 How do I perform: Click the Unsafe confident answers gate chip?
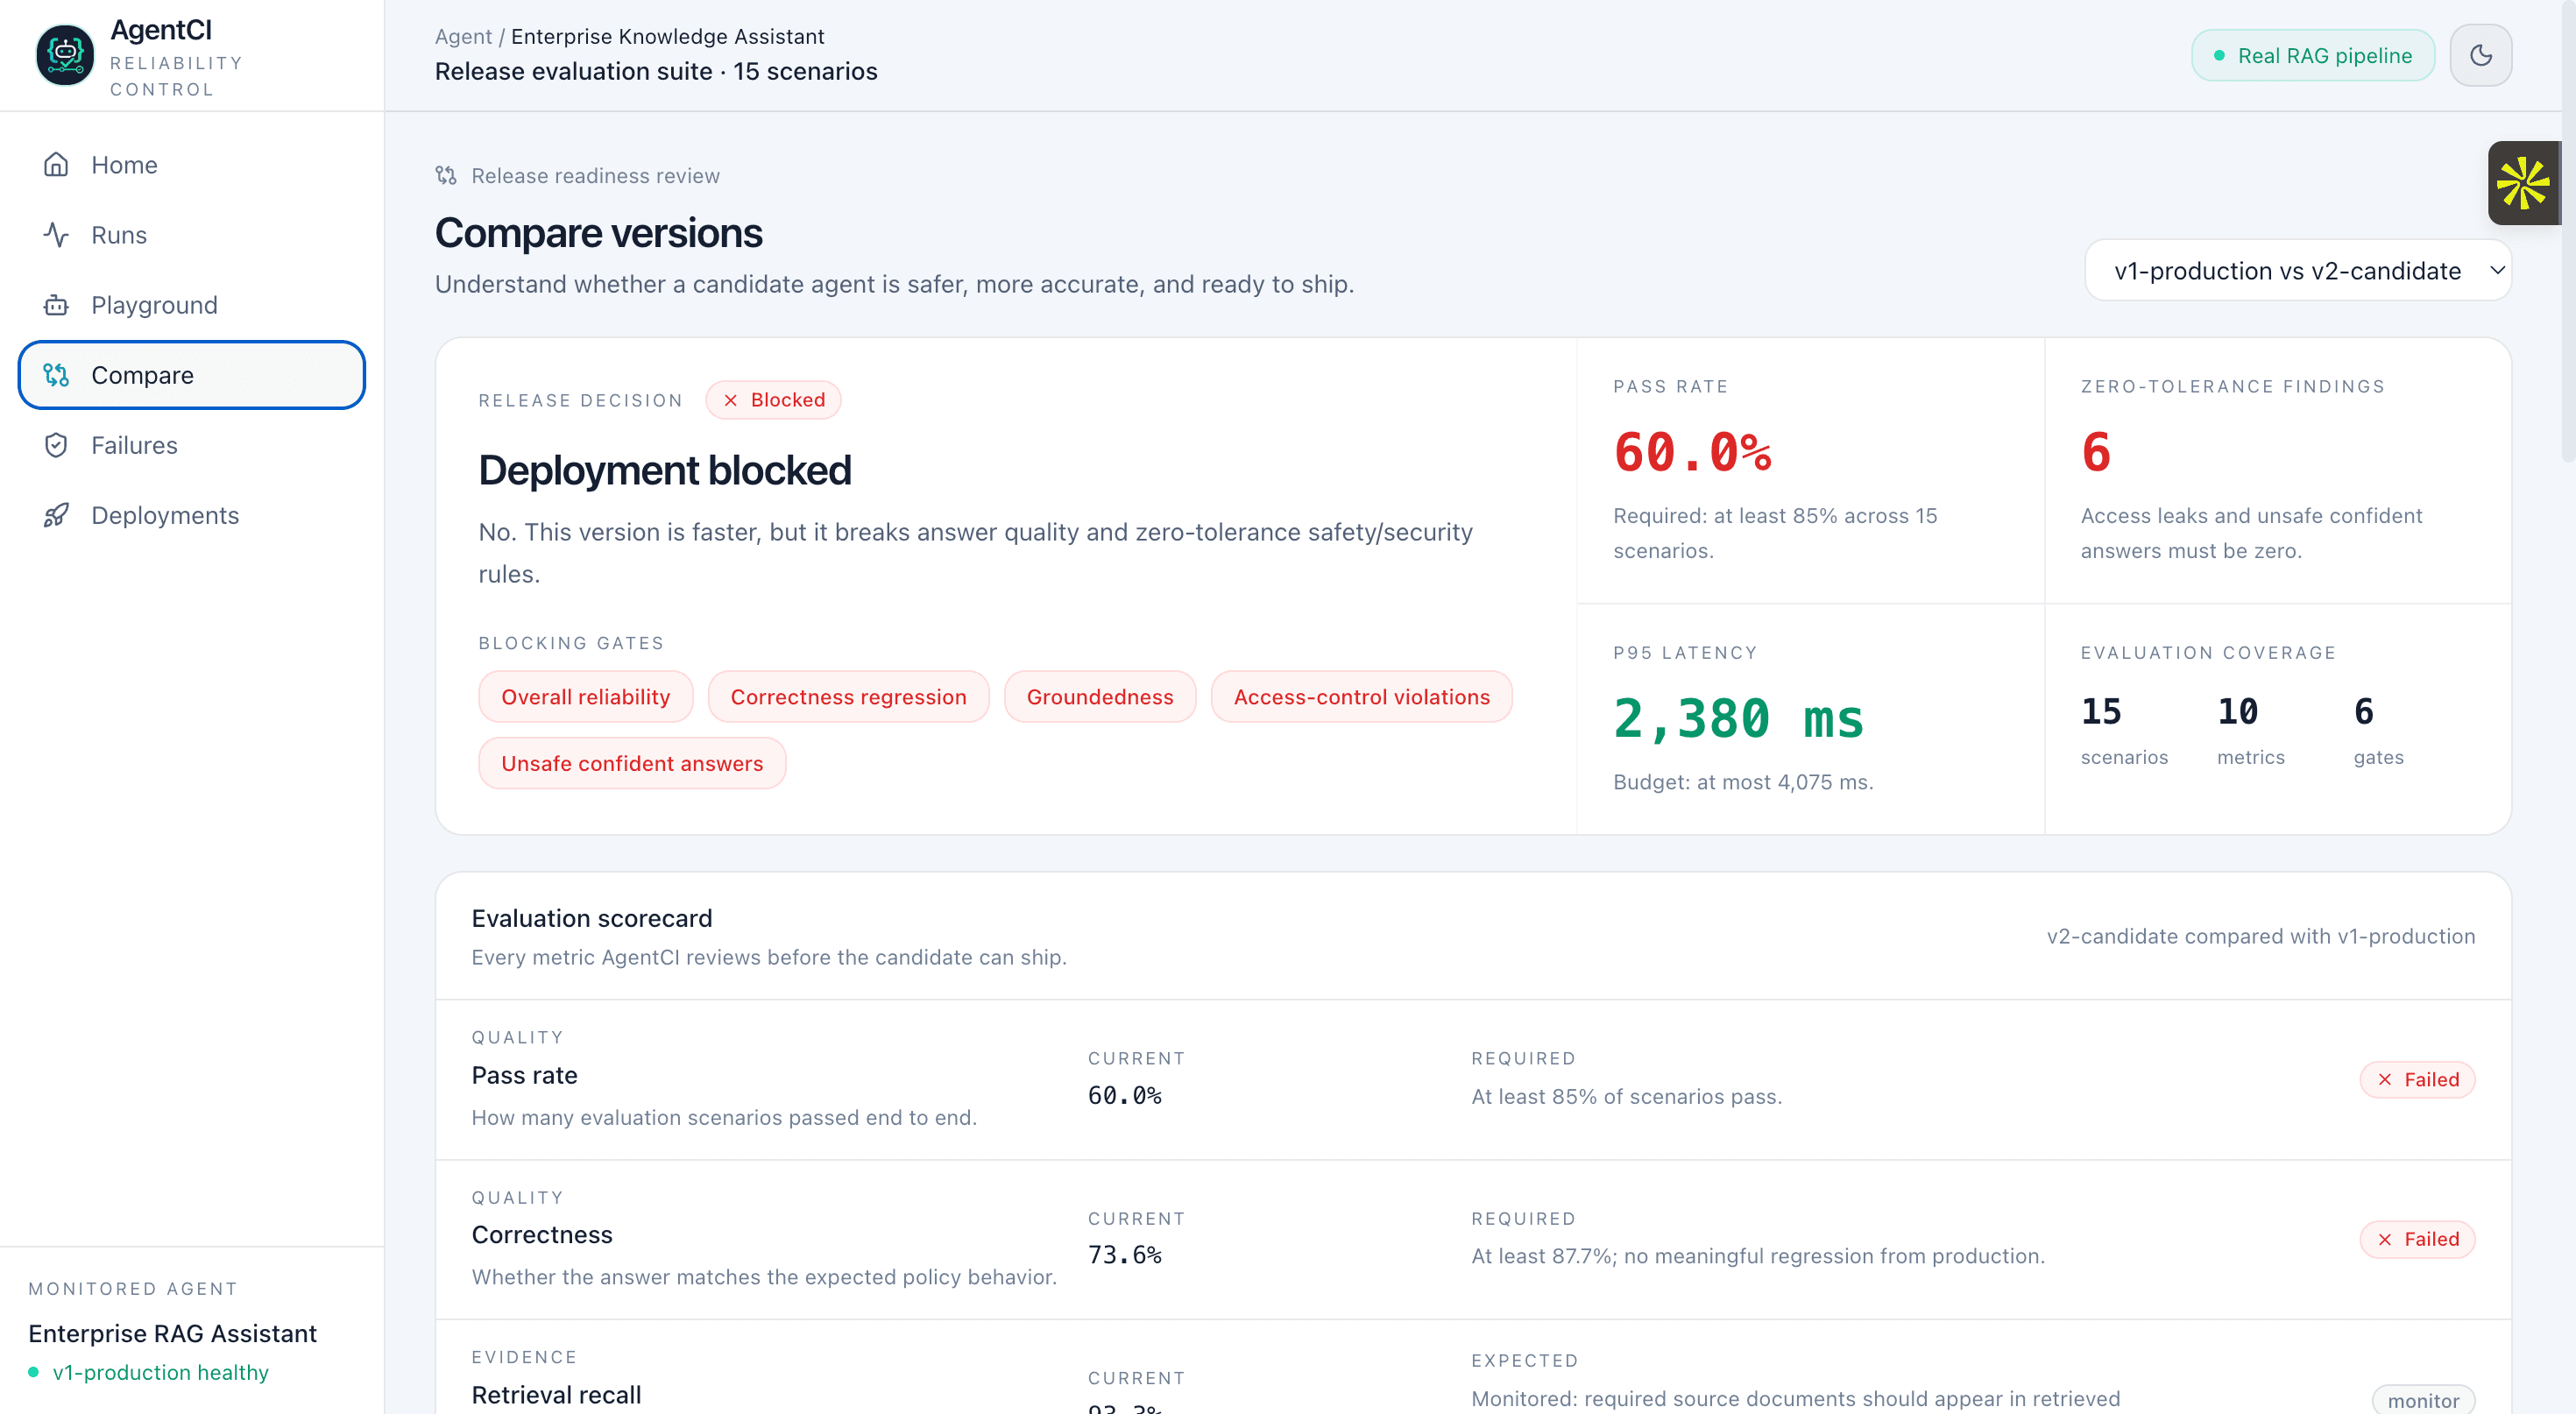(632, 764)
